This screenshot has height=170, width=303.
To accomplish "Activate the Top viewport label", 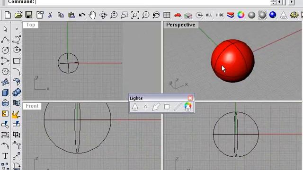I will pyautogui.click(x=30, y=25).
